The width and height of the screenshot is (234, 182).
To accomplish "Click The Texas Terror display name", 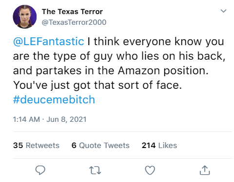I will [72, 12].
